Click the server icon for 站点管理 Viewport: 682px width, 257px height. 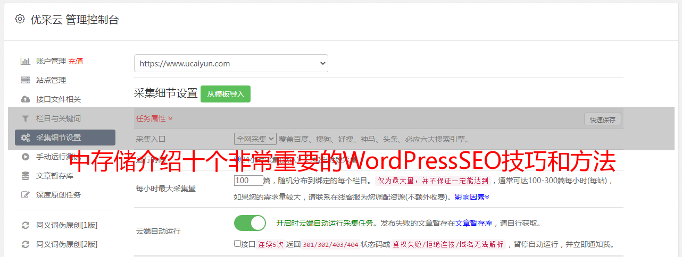pyautogui.click(x=25, y=80)
